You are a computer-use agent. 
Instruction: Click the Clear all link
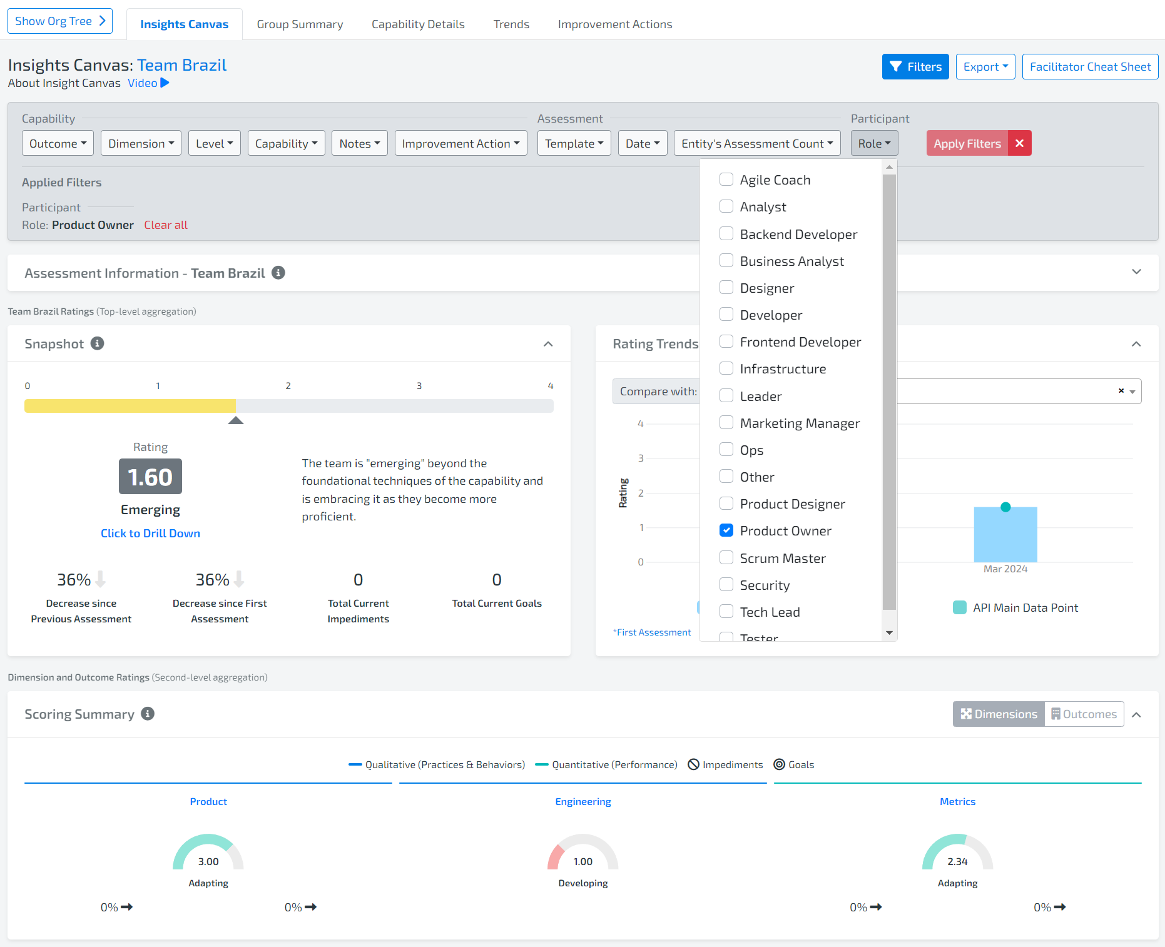(166, 225)
